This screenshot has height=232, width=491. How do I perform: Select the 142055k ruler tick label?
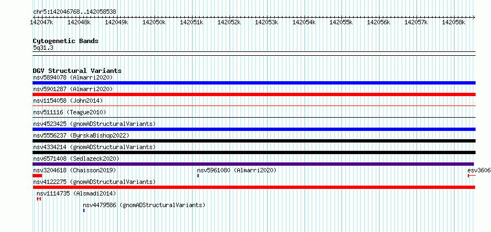[341, 22]
